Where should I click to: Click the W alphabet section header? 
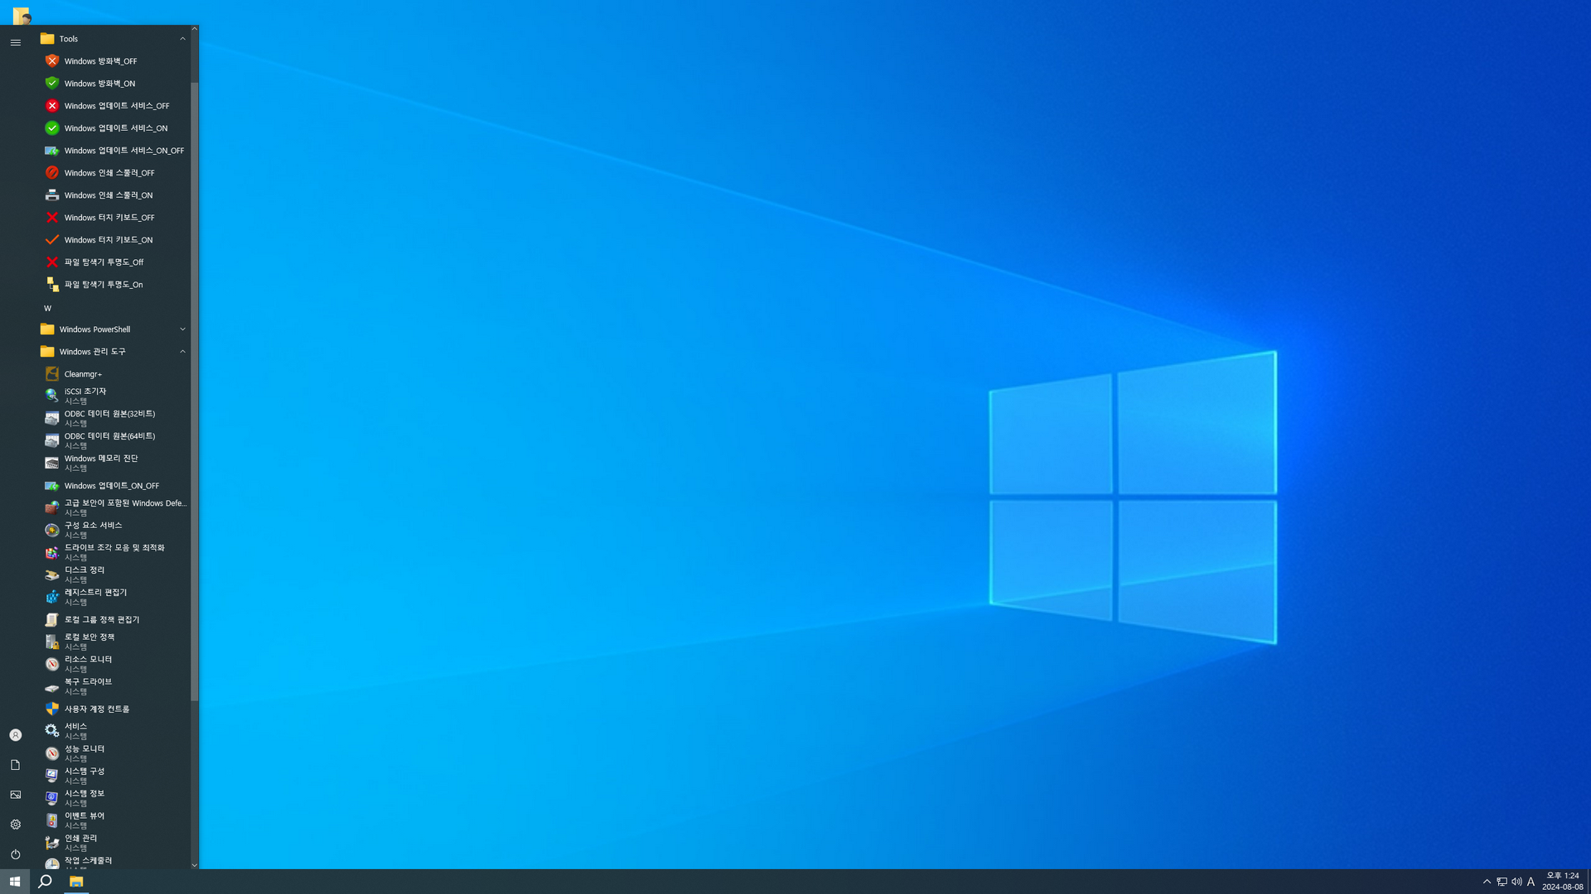click(x=47, y=308)
